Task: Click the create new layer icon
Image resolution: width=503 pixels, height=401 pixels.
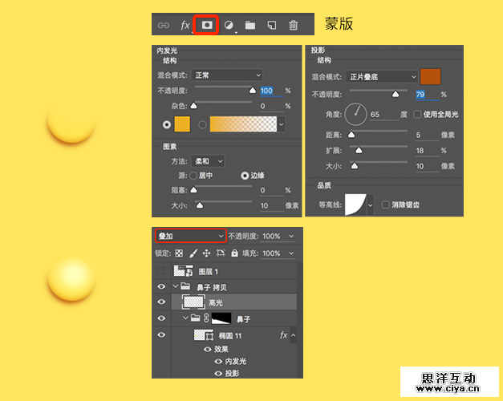Action: [x=272, y=25]
